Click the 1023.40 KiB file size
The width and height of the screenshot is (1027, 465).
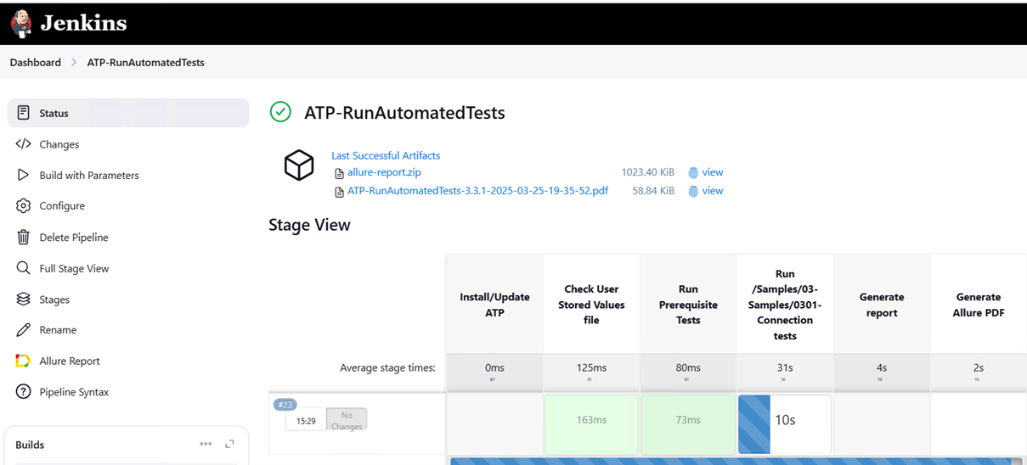pos(648,172)
